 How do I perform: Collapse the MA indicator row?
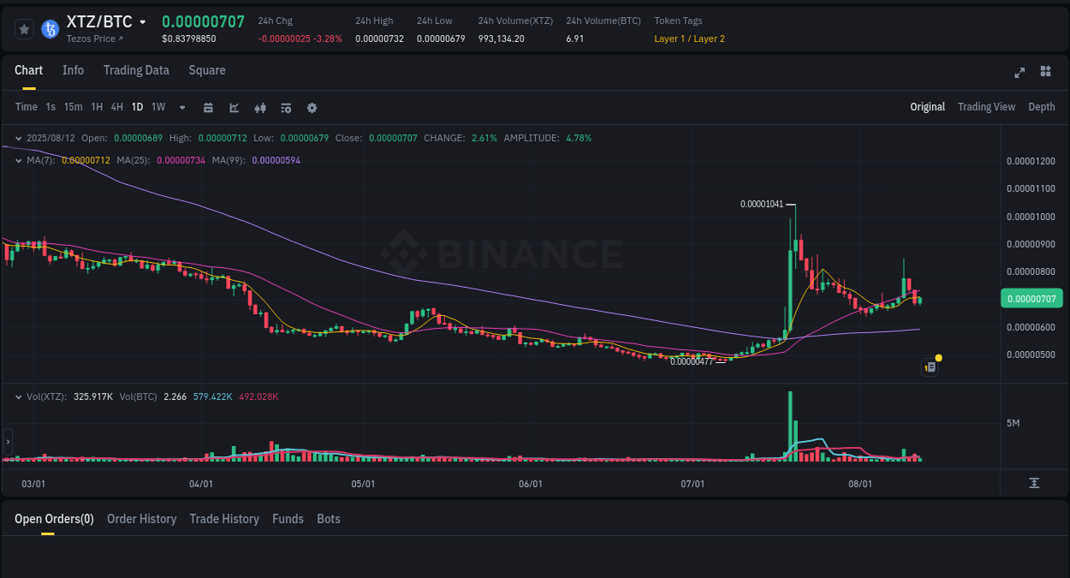[17, 158]
